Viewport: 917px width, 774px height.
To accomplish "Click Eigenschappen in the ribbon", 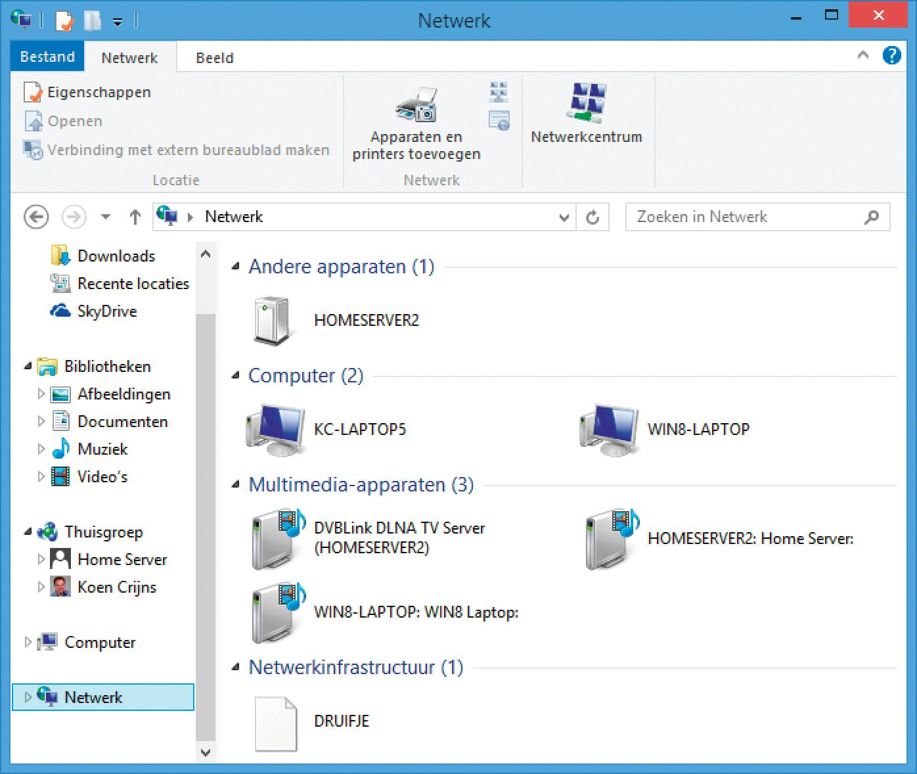I will (88, 93).
